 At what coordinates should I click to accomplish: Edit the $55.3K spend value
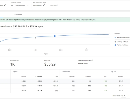coord(33,26)
